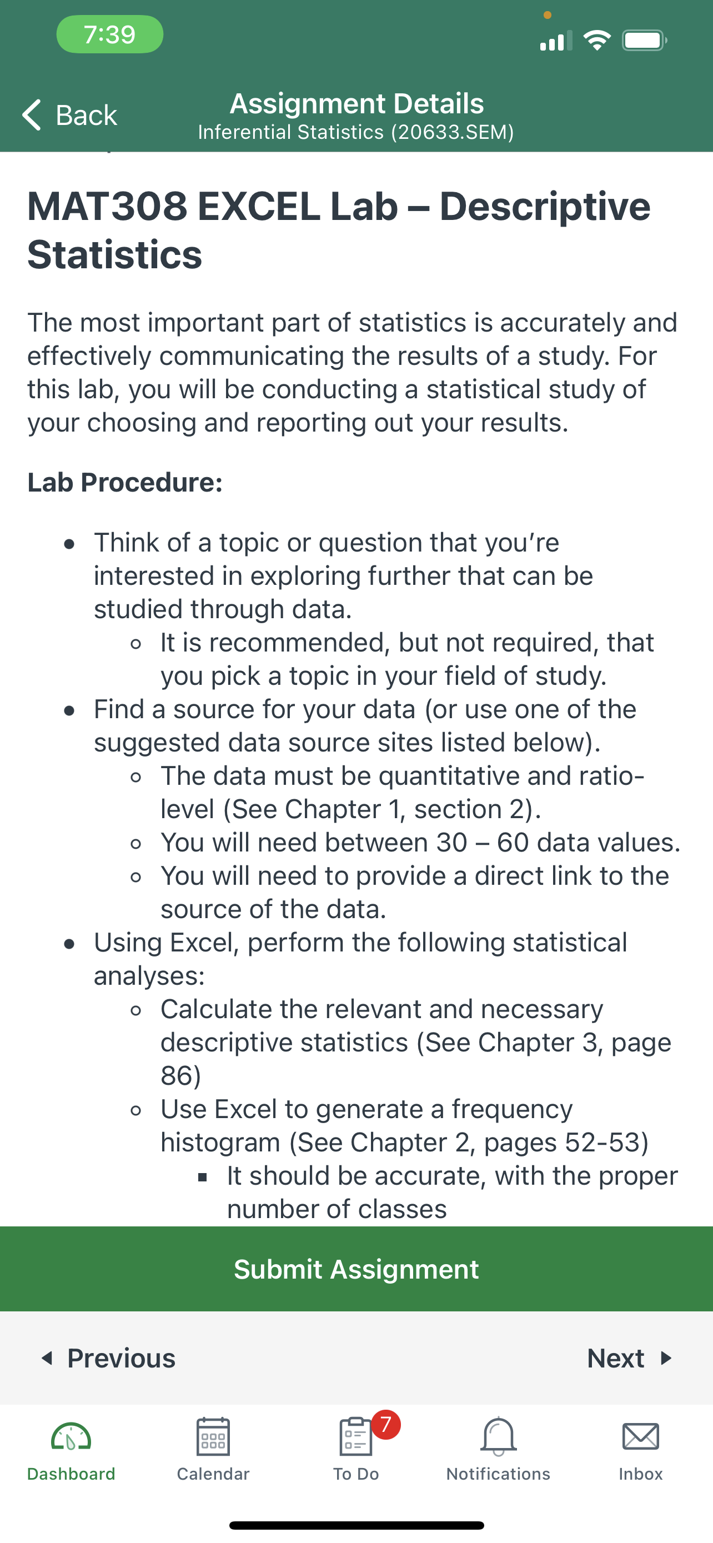Screen dimensions: 713x1543
Task: Tap the Wi-Fi status icon
Action: (x=597, y=40)
